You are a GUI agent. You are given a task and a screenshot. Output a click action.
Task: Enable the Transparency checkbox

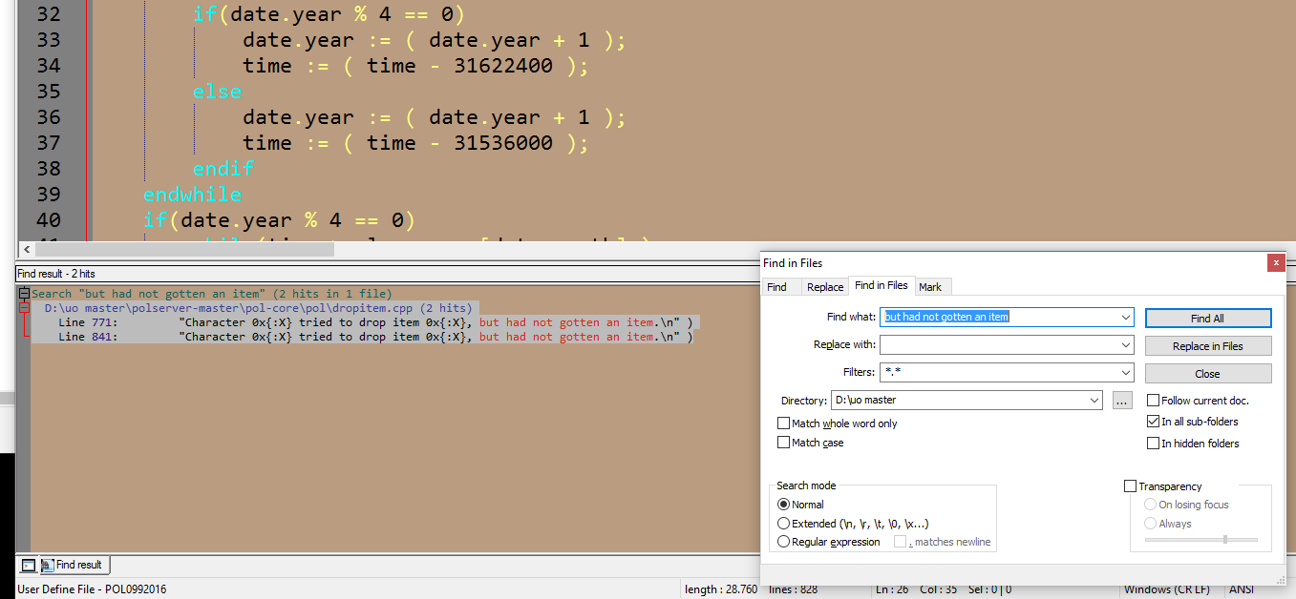coord(1131,486)
